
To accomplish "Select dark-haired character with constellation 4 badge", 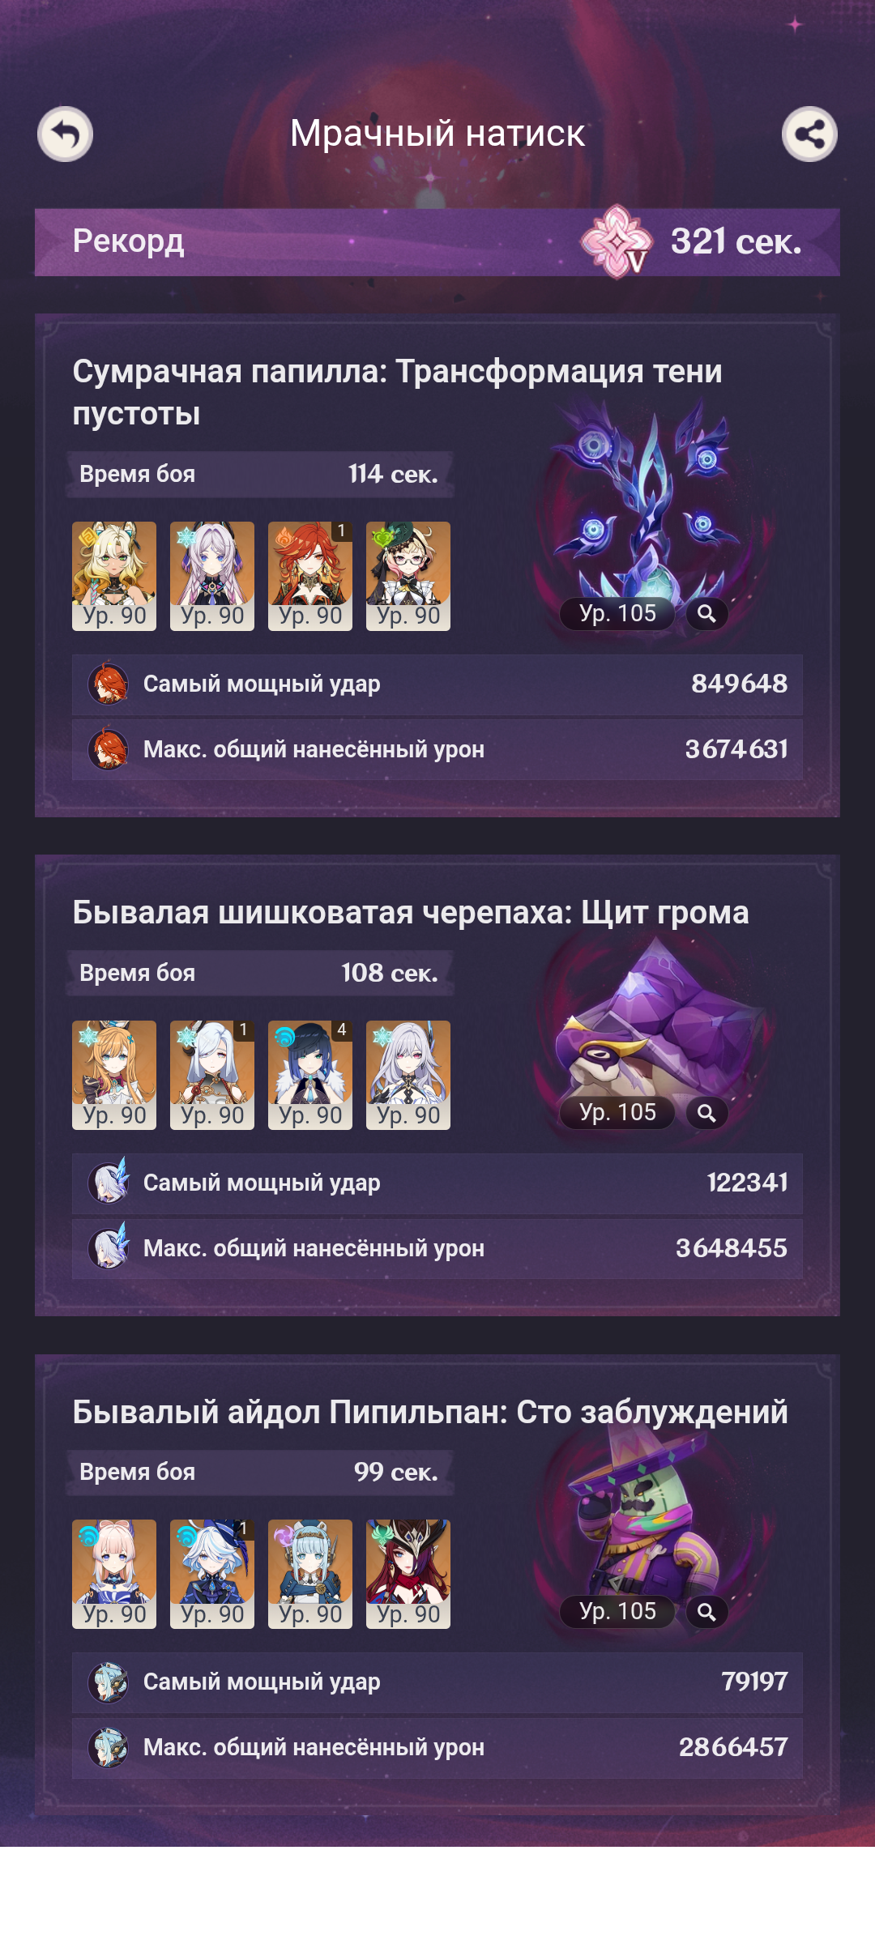I will [310, 1075].
